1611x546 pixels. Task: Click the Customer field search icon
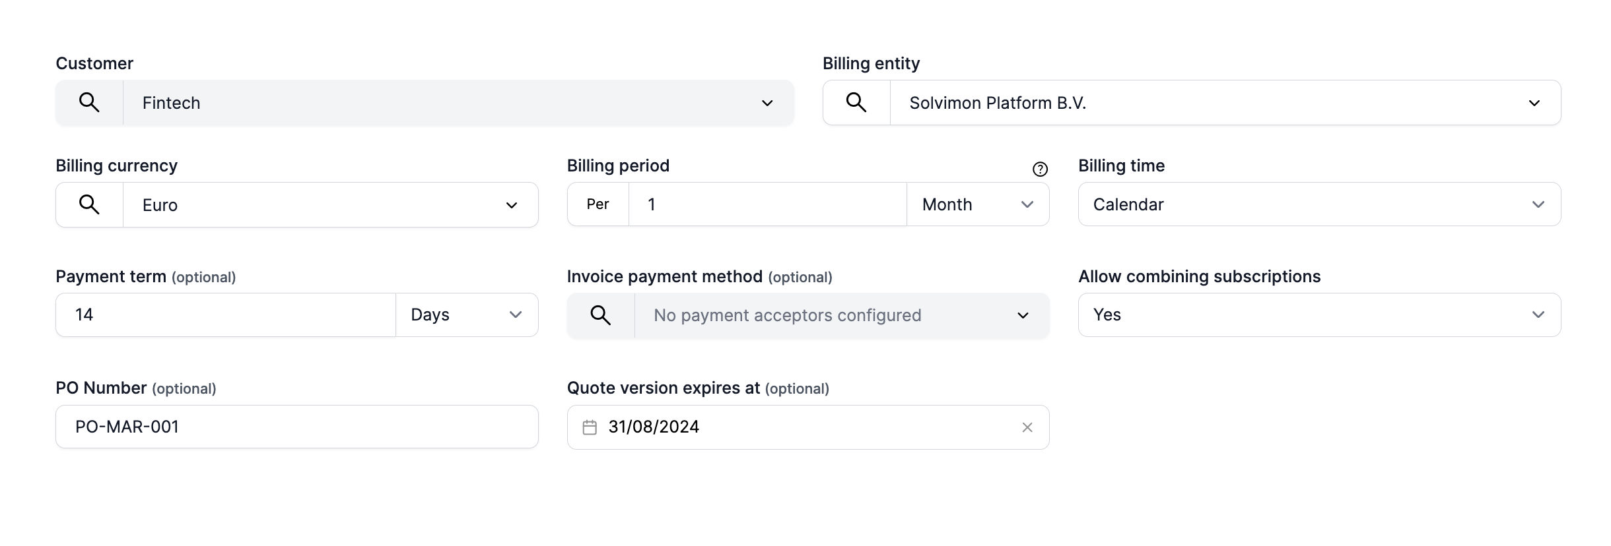(x=89, y=103)
